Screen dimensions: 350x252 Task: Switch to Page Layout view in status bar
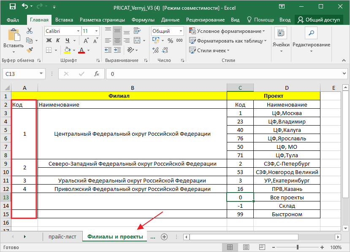click(246, 247)
